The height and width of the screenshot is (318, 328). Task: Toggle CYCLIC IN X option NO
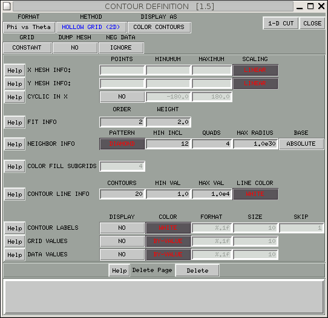click(x=122, y=97)
